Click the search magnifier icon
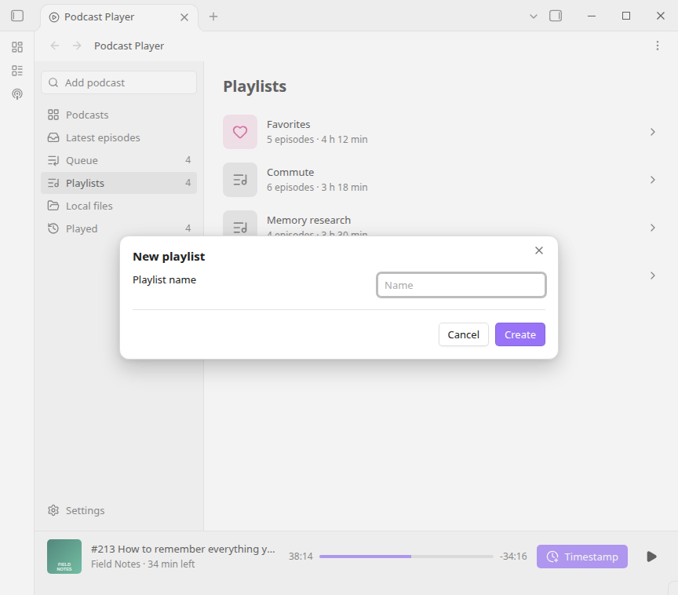This screenshot has width=678, height=595. [53, 82]
